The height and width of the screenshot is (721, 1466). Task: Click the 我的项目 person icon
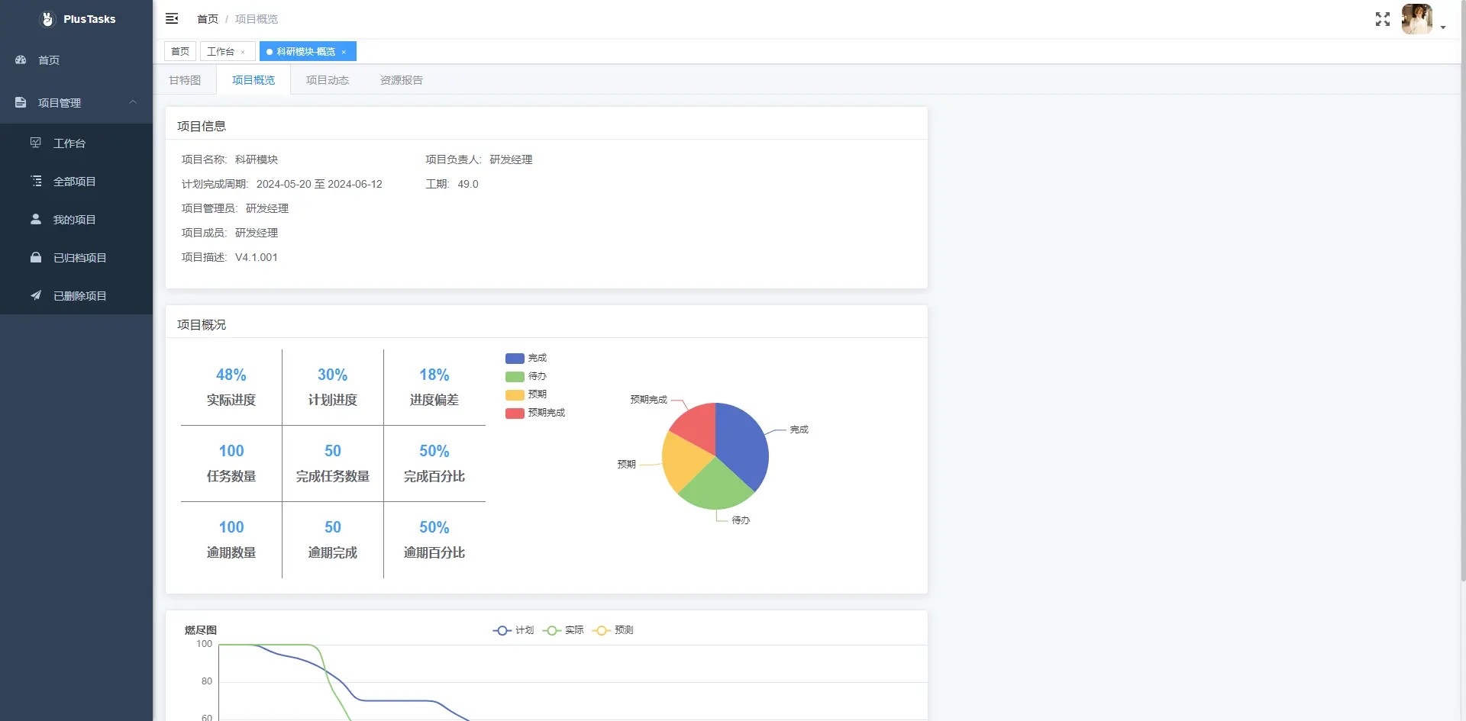pos(35,219)
